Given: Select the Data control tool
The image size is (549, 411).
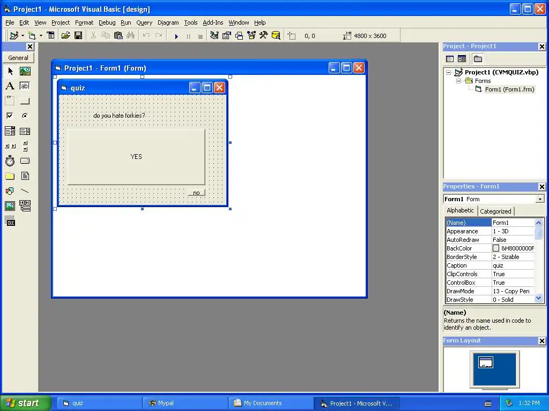Looking at the screenshot, I should click(25, 206).
